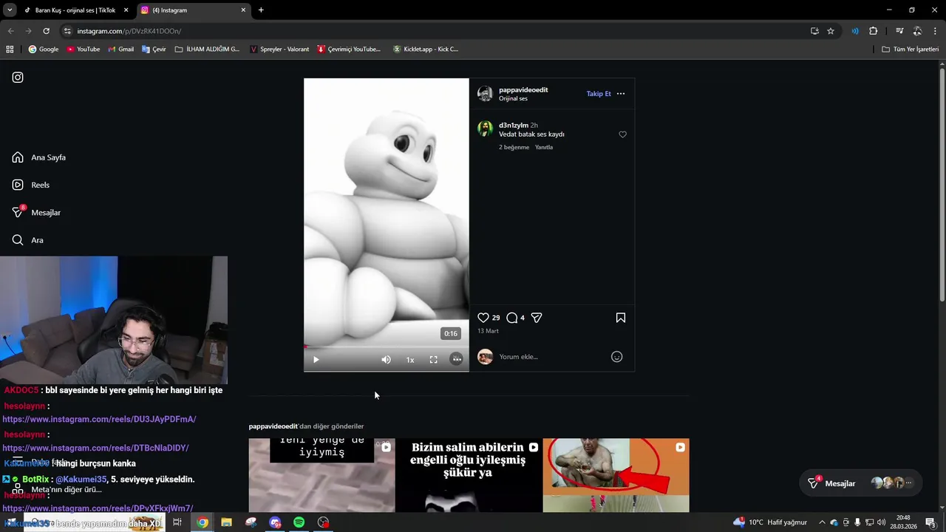Open Kicklet.app bookmark
The image size is (946, 532).
coord(426,50)
